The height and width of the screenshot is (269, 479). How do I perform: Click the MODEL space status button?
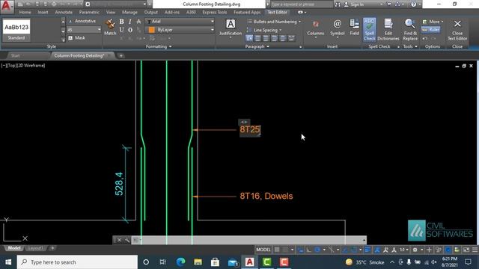(x=263, y=250)
